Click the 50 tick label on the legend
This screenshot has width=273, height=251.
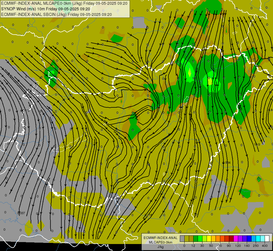[x=211, y=246]
